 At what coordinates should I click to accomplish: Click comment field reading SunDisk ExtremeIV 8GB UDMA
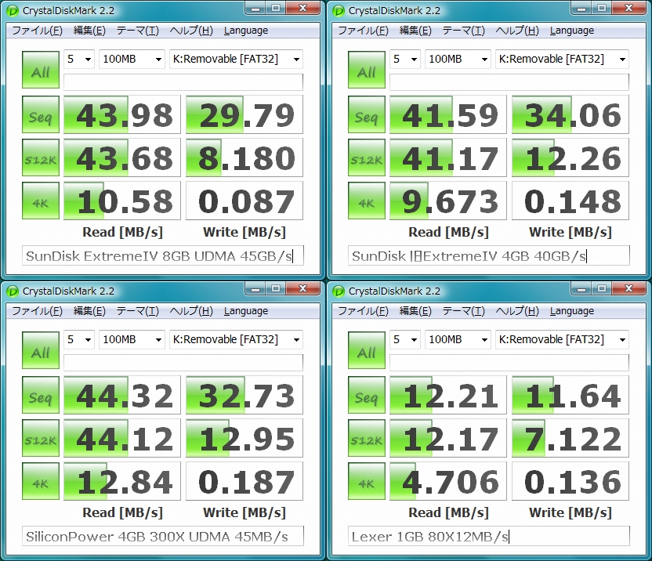163,255
